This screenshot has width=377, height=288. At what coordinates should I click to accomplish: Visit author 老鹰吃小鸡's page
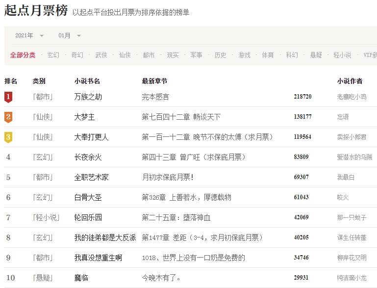click(x=352, y=97)
